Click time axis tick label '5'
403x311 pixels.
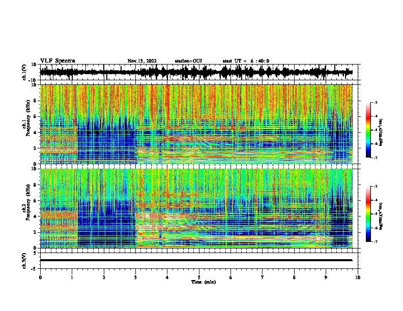(x=199, y=277)
